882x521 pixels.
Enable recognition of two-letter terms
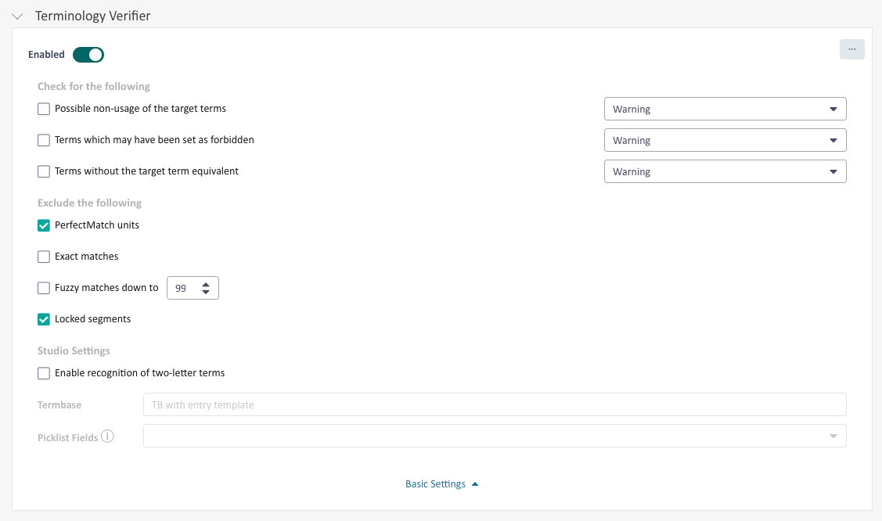pos(44,373)
